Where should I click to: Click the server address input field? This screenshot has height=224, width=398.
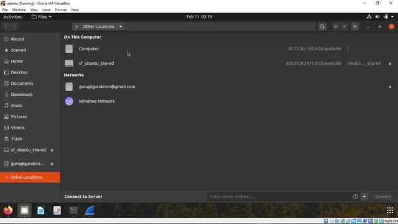pyautogui.click(x=279, y=197)
